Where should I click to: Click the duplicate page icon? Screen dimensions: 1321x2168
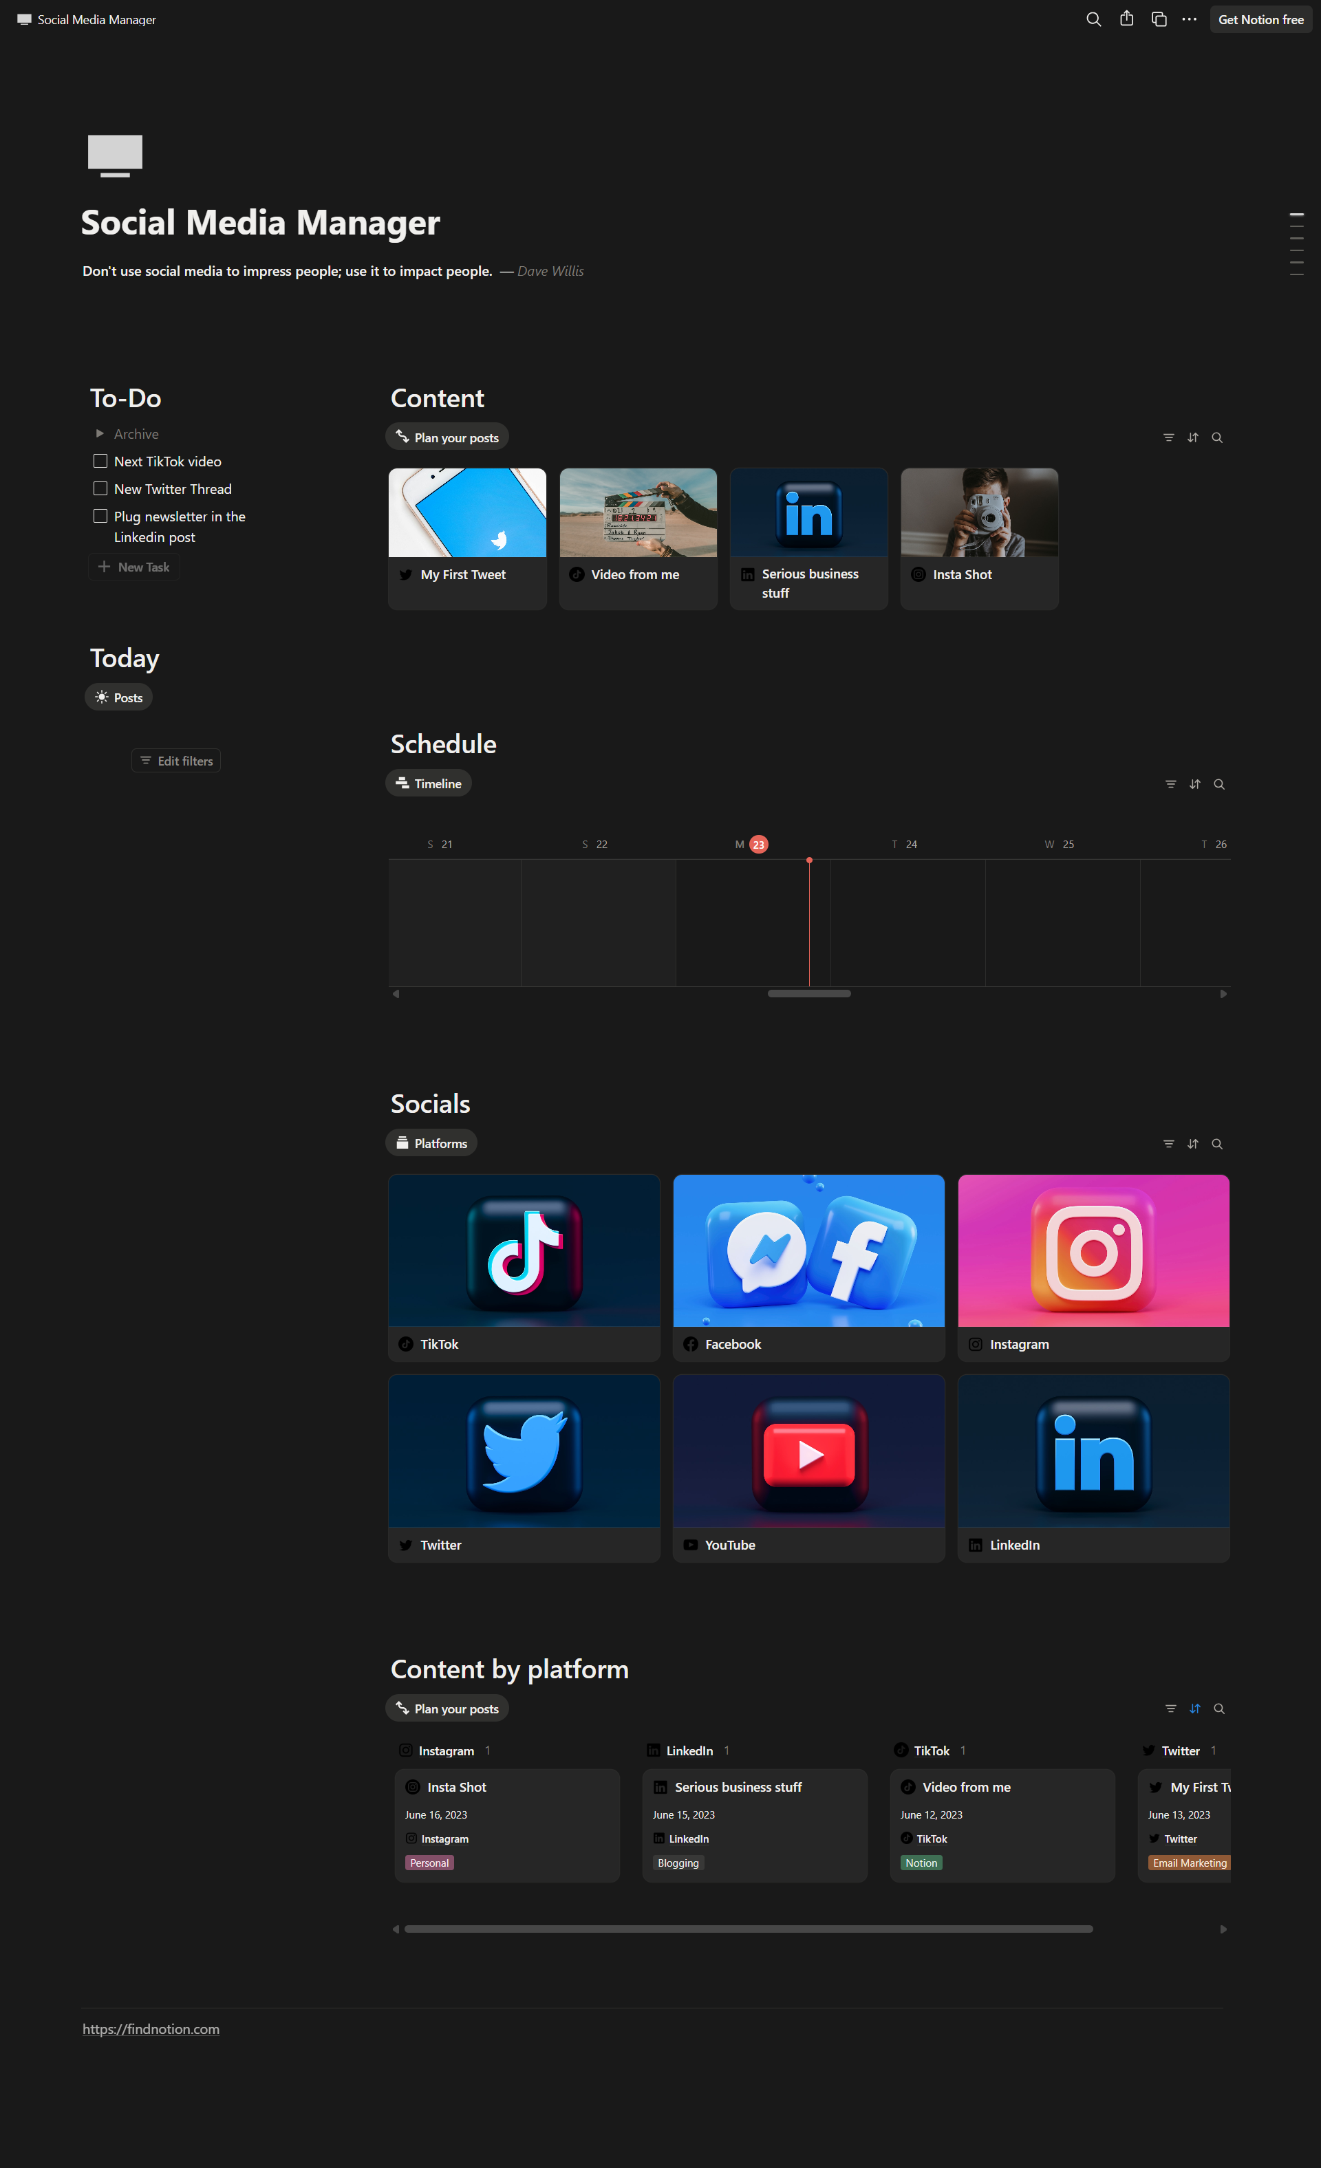click(1159, 19)
